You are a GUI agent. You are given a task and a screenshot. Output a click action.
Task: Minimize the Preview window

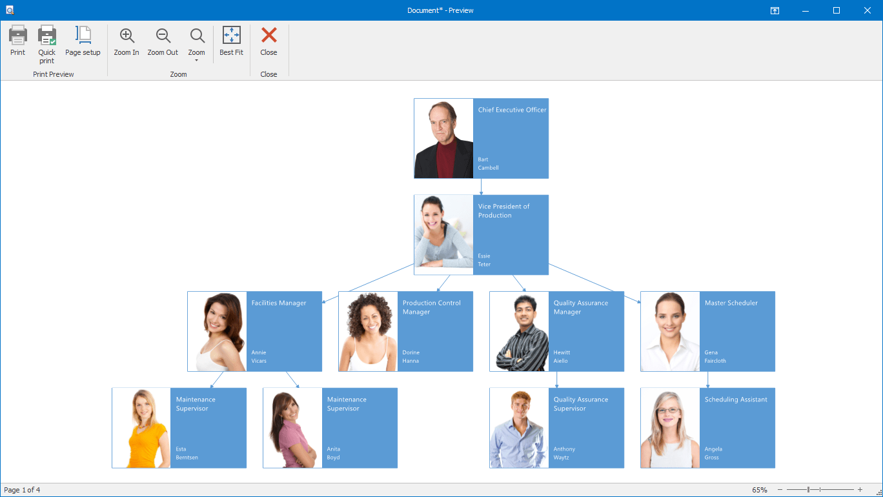(806, 10)
